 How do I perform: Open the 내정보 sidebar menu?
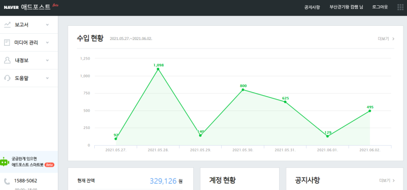coord(29,60)
